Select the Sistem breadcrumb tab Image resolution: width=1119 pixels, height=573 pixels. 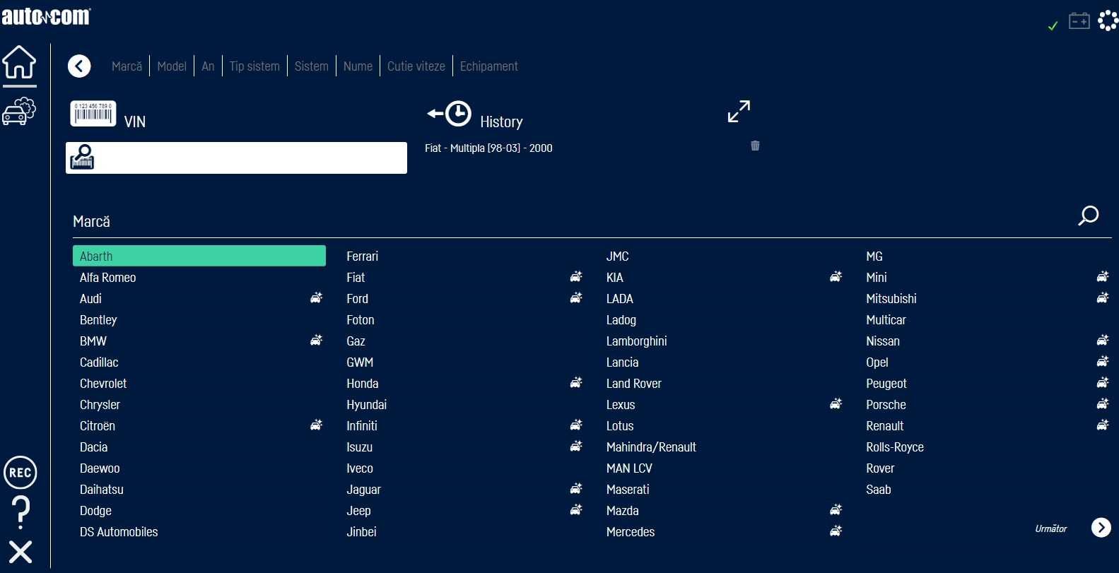(x=311, y=66)
